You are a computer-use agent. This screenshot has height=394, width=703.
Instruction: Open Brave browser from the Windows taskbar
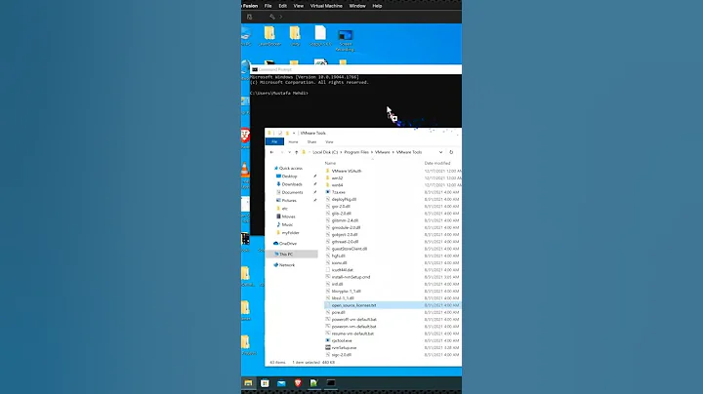click(298, 383)
